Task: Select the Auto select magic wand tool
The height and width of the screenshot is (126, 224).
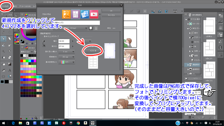Action: pos(10,51)
